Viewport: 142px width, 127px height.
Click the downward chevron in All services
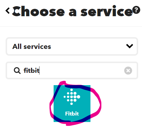coord(130,46)
